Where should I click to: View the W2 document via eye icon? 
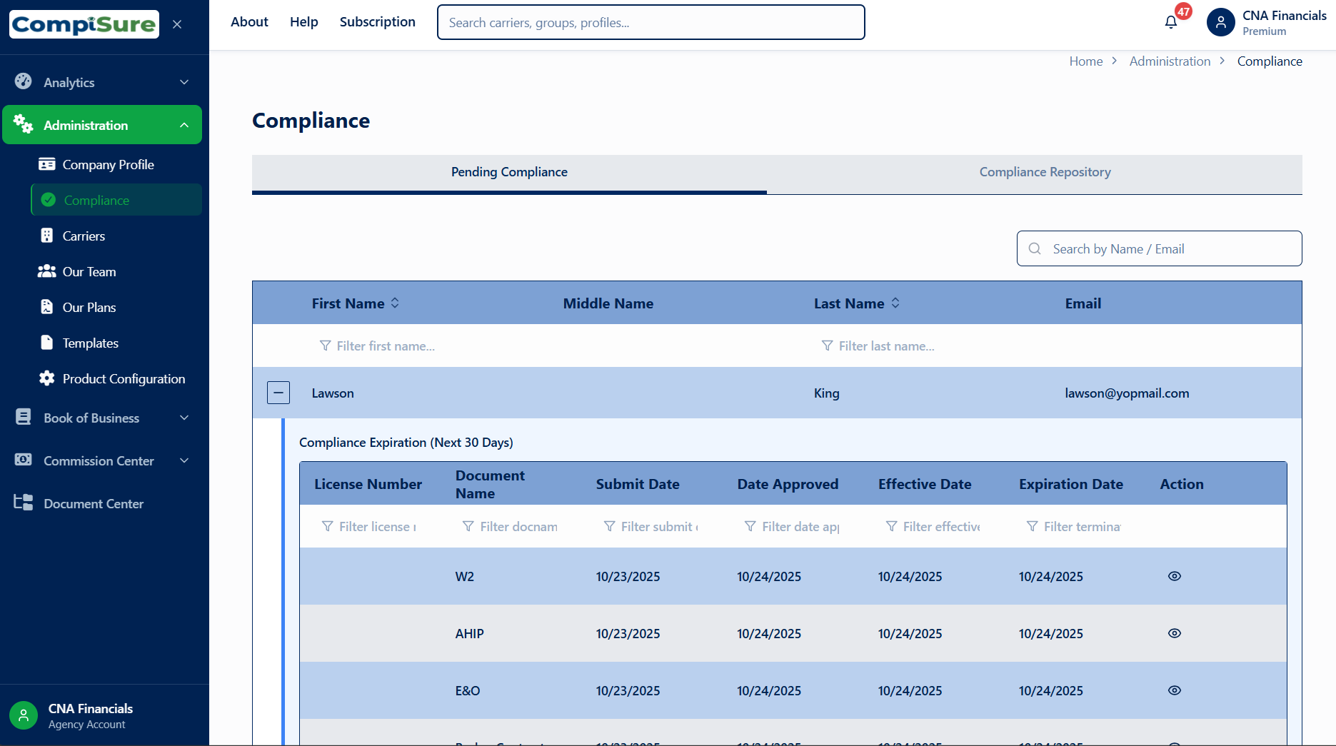(x=1175, y=576)
